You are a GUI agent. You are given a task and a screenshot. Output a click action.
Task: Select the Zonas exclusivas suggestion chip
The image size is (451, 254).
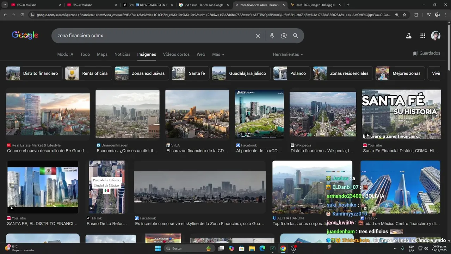coord(142,73)
